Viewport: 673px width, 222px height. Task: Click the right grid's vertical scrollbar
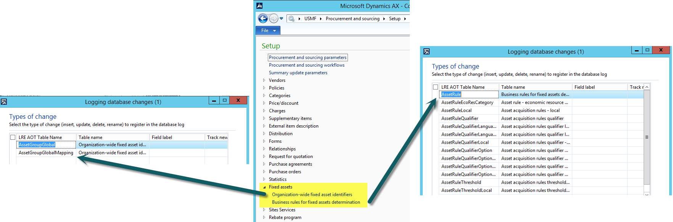click(x=647, y=137)
